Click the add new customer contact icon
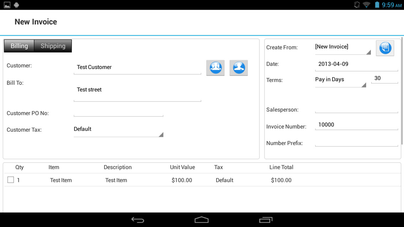404x227 pixels. (239, 67)
